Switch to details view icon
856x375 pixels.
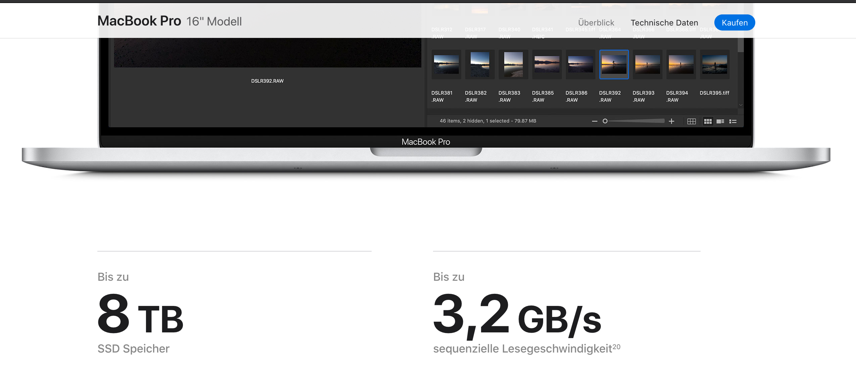(x=720, y=121)
